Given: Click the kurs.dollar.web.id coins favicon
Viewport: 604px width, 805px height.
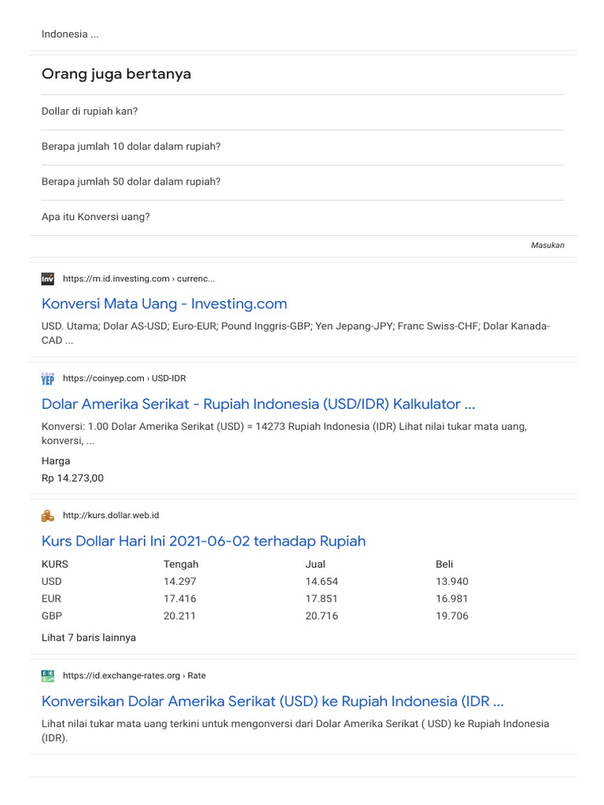Looking at the screenshot, I should click(48, 516).
